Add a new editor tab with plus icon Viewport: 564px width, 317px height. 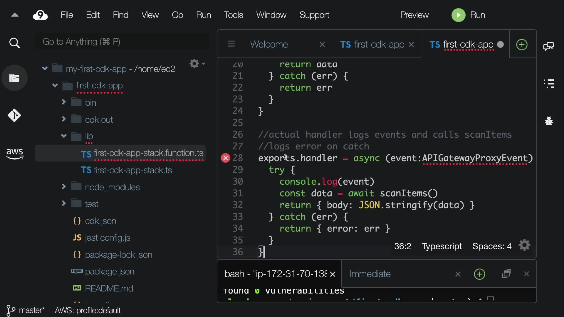click(x=522, y=45)
